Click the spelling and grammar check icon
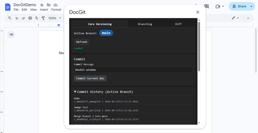 37,18
